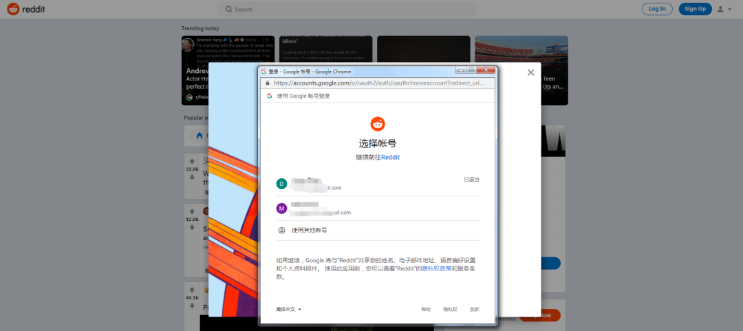Click the Trending today heading

(200, 28)
